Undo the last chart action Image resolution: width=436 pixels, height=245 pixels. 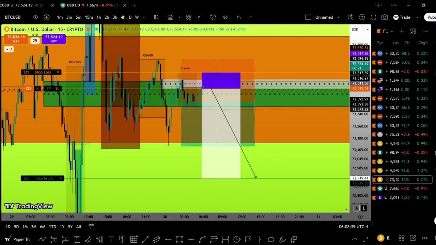tap(238, 17)
